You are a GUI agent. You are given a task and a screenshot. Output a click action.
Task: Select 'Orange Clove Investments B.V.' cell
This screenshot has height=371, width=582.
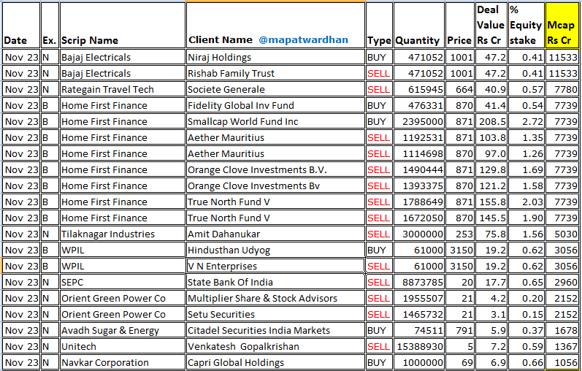(276, 169)
